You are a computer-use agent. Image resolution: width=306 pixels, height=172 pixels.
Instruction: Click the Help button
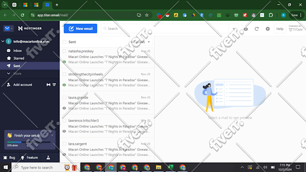pos(280,29)
